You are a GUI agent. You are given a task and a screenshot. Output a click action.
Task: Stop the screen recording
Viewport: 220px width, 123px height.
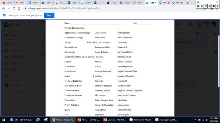click(x=213, y=6)
